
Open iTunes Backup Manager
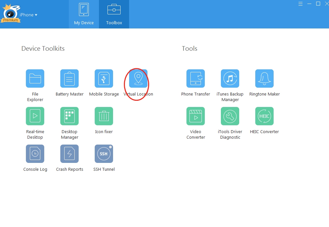230,79
